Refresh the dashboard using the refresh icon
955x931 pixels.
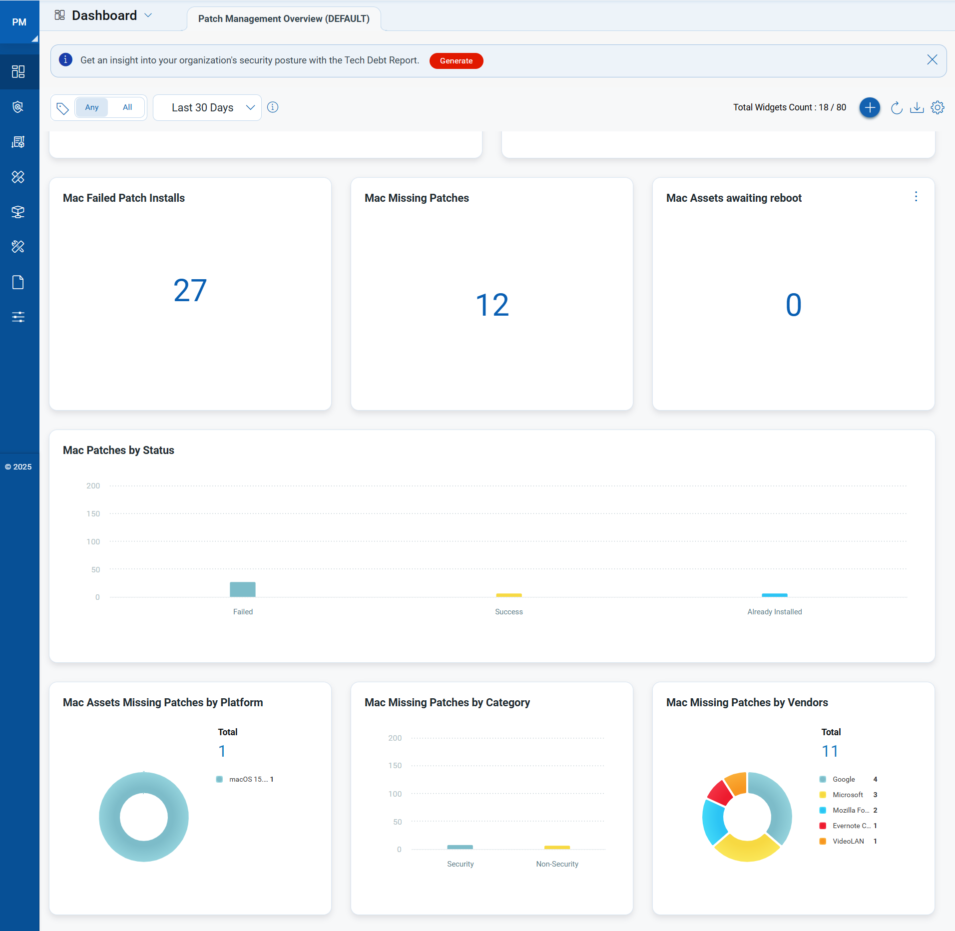[897, 108]
